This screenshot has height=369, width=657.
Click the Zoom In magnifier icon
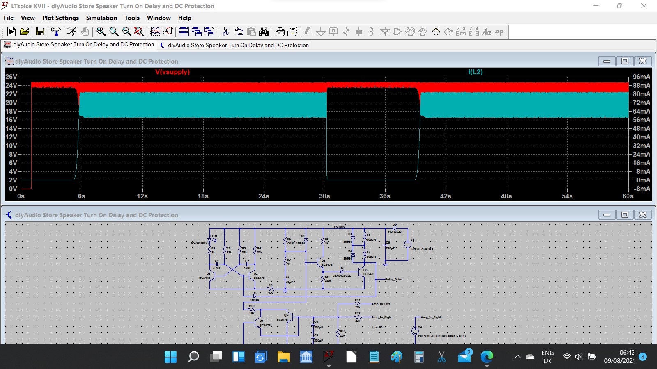[x=101, y=32]
